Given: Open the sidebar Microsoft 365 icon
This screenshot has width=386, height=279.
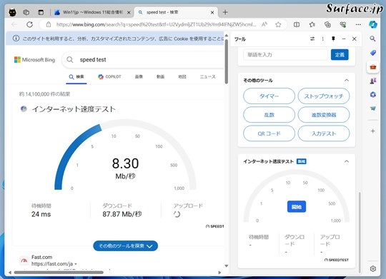Looking at the screenshot, I should click(x=372, y=95).
